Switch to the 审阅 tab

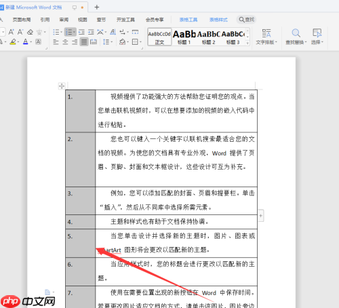[x=64, y=20]
